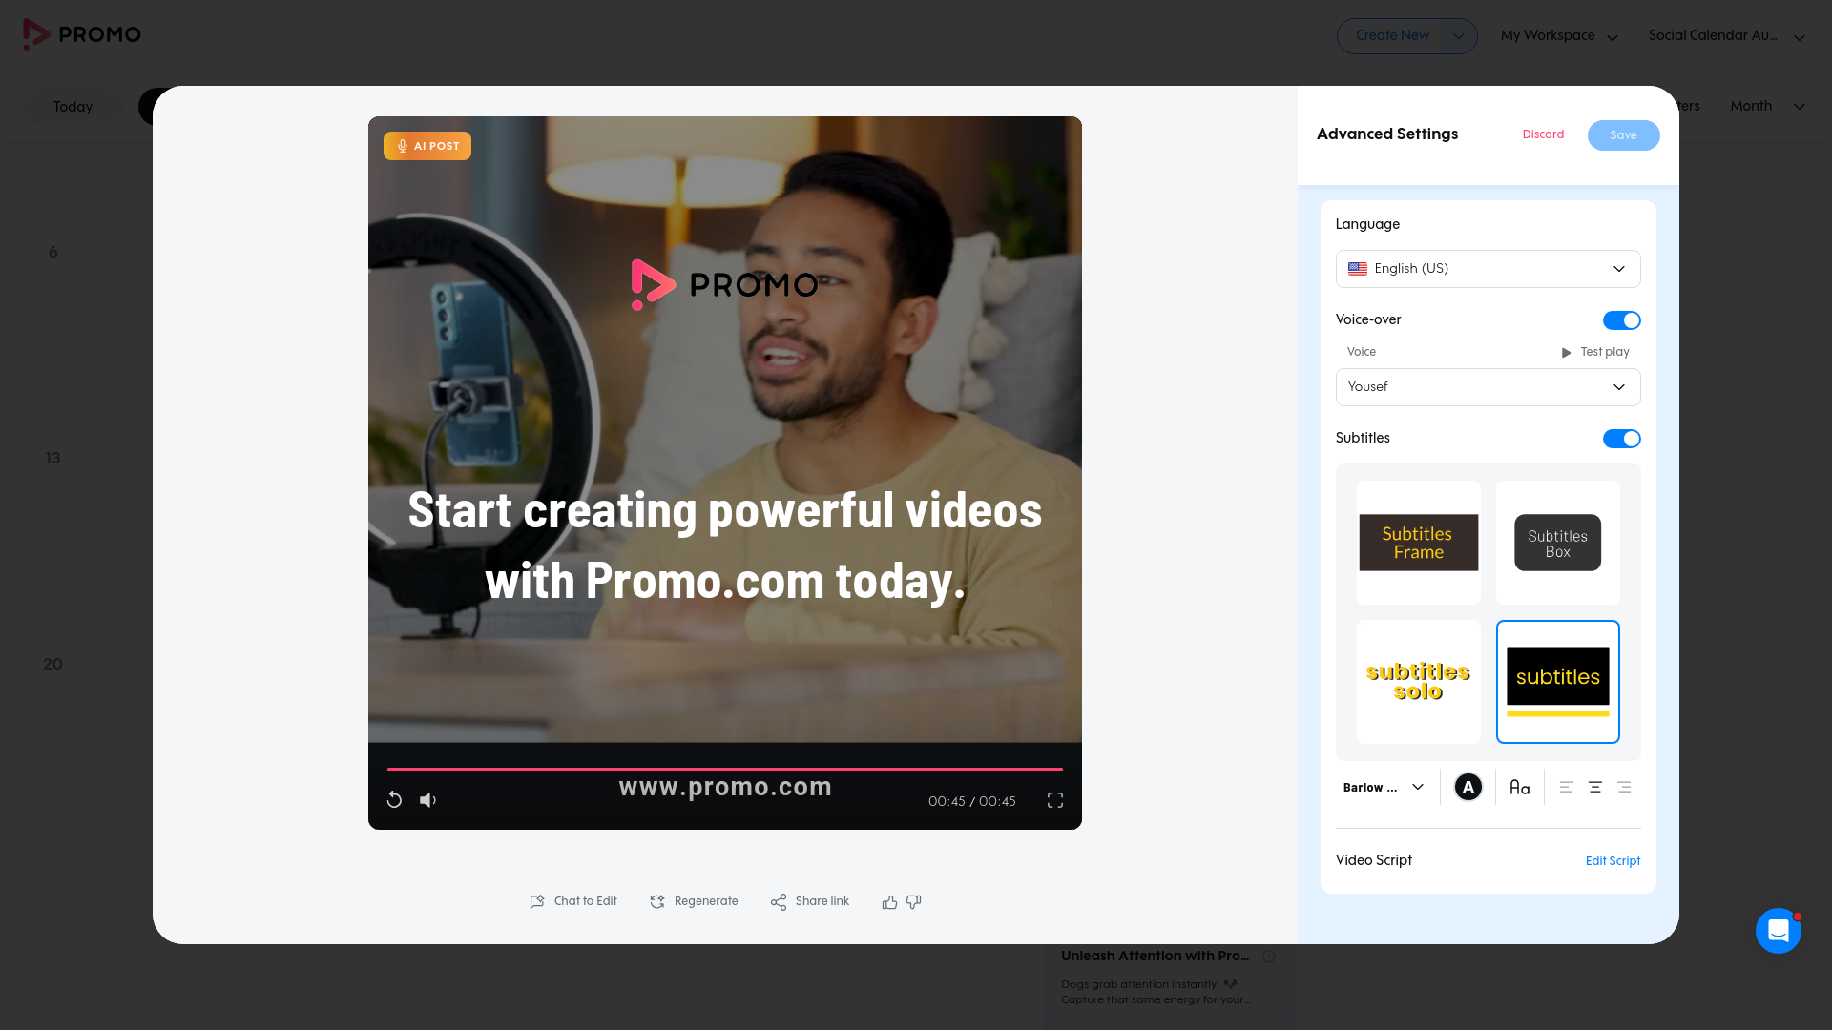Toggle the Voice-over switch off
Screen dimensions: 1832x1030
point(1621,320)
